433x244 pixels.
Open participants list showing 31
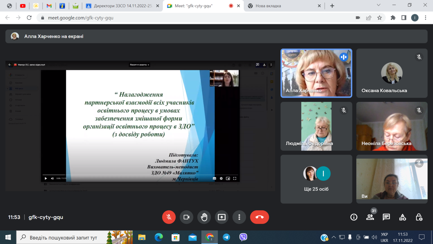[370, 217]
